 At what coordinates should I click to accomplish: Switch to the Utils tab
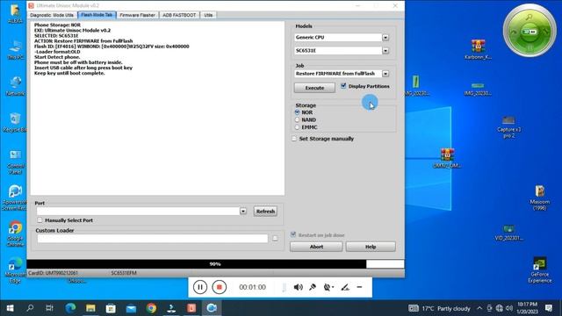click(x=208, y=15)
